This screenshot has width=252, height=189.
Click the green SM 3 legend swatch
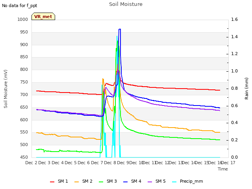(101, 182)
